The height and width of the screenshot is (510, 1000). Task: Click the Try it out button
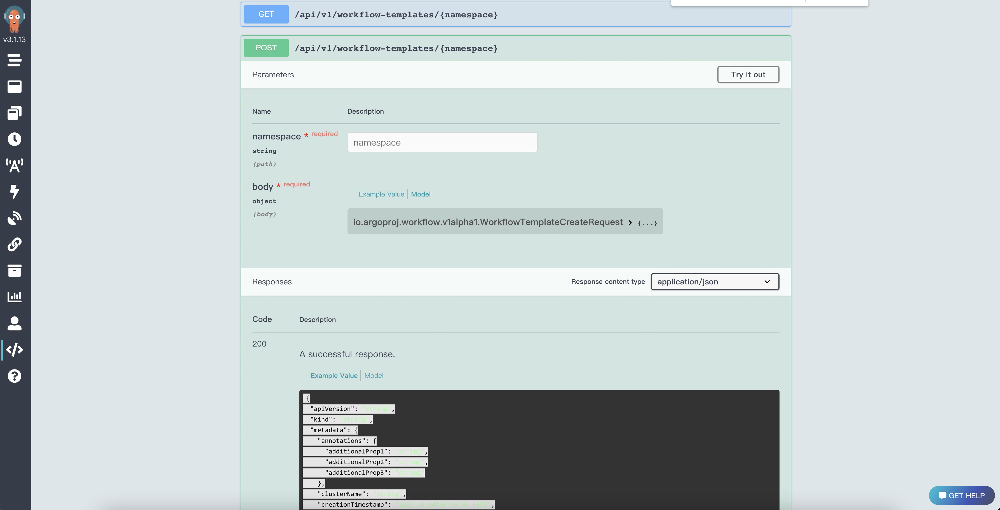(x=748, y=74)
